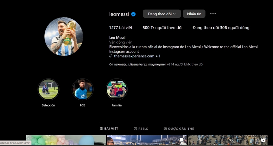Select the BÀI VIẾT tab
Screen dimensions: 273x146
click(109, 128)
